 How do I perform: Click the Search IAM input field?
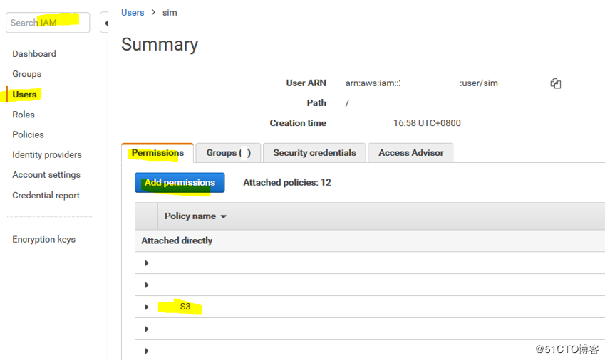48,23
